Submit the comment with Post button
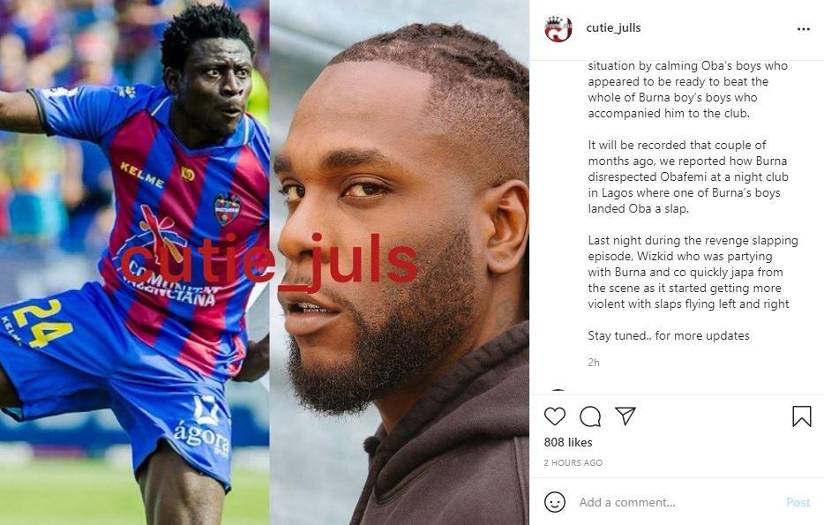The width and height of the screenshot is (824, 525). 798,502
